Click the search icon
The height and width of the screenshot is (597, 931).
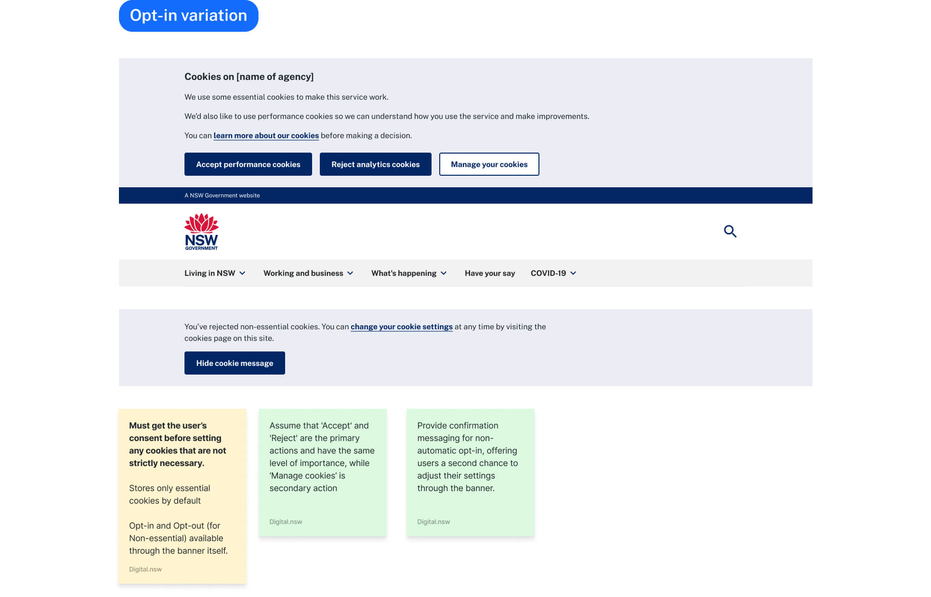(x=730, y=232)
